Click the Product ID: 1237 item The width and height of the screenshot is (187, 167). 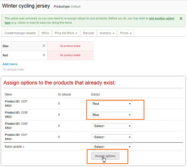click(16, 101)
